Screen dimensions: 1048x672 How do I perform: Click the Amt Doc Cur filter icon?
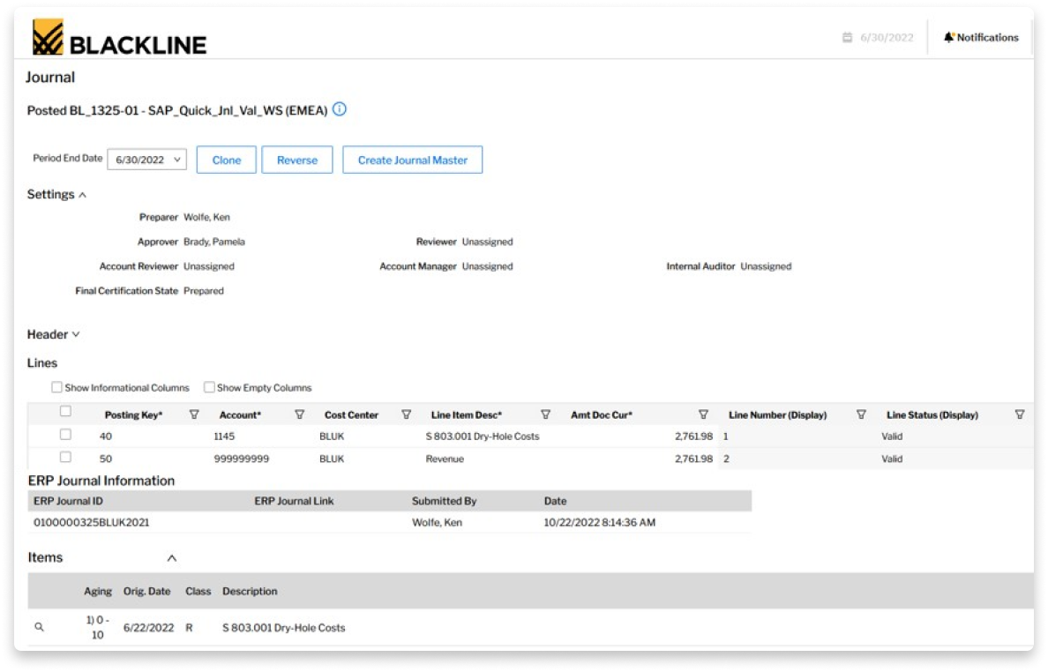coord(703,414)
